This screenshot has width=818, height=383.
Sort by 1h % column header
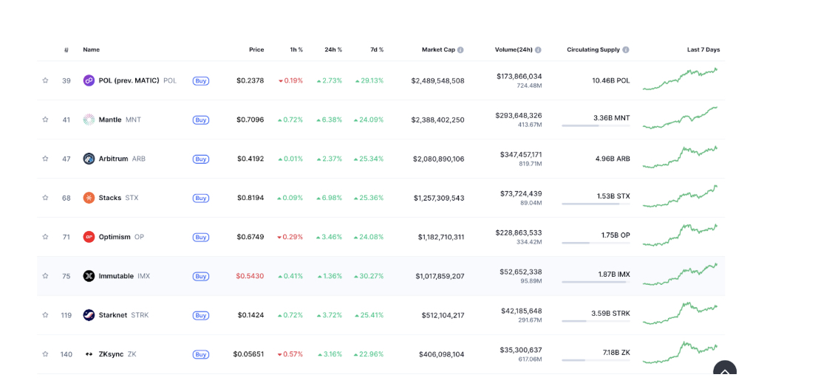coord(296,50)
